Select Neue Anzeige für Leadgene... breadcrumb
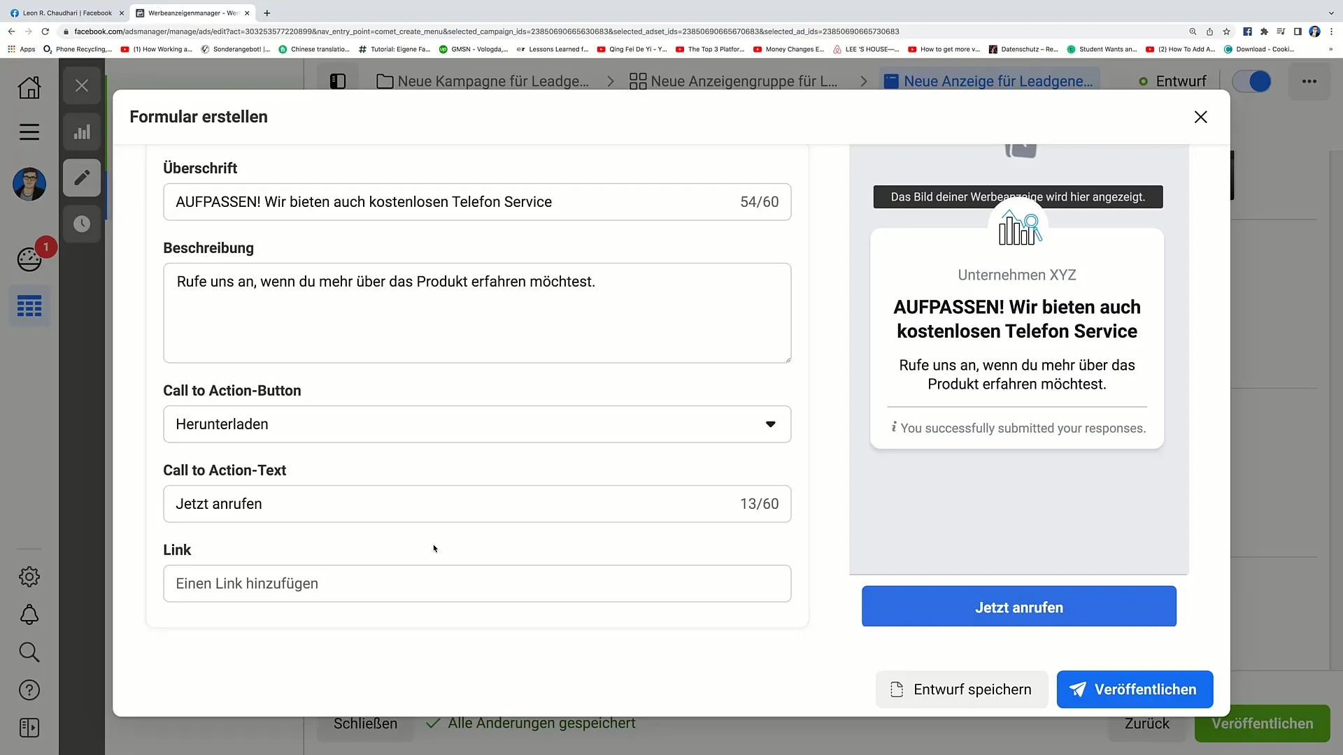This screenshot has width=1343, height=755. pyautogui.click(x=988, y=81)
